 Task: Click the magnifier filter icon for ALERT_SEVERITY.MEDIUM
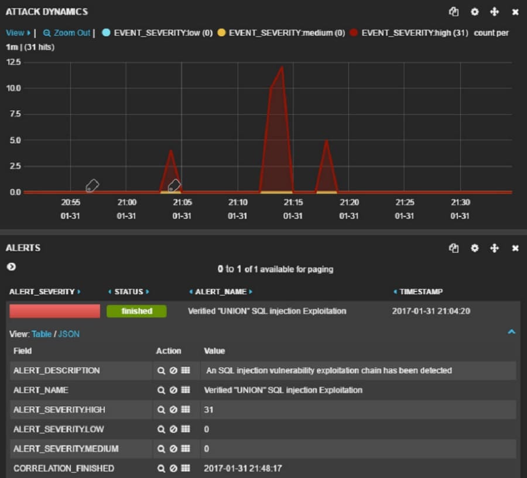(x=162, y=449)
